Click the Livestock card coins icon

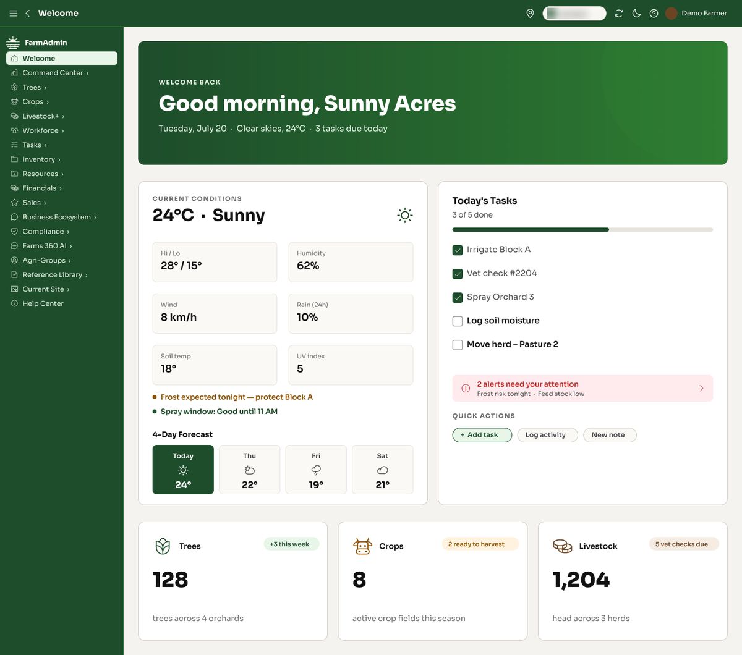(562, 546)
